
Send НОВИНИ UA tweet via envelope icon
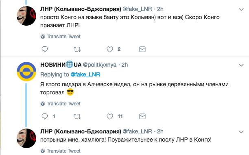142,116
